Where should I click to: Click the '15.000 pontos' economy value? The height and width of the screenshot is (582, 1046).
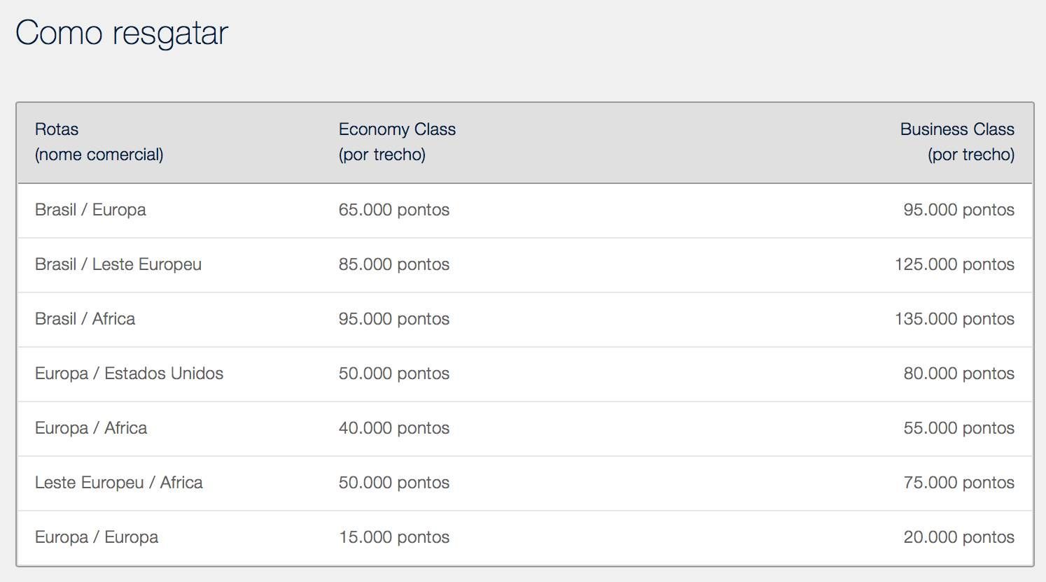[x=394, y=537]
